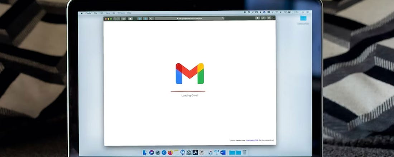Open the Go menu
Image resolution: width=394 pixels, height=157 pixels.
point(114,13)
